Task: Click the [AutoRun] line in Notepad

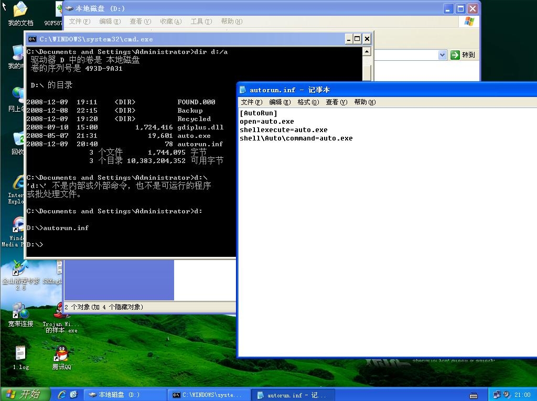Action: [258, 113]
